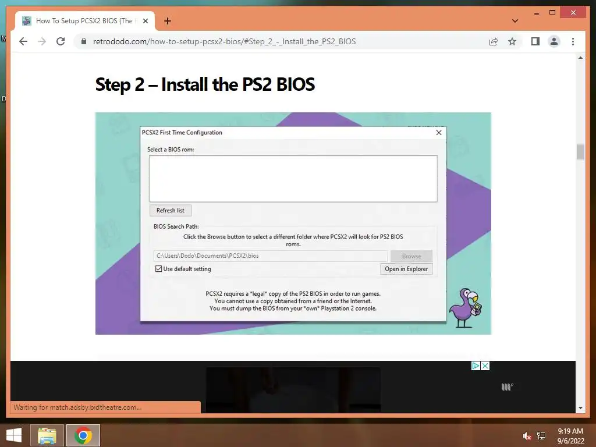Click scrollbar down arrow
The width and height of the screenshot is (596, 447).
(580, 408)
